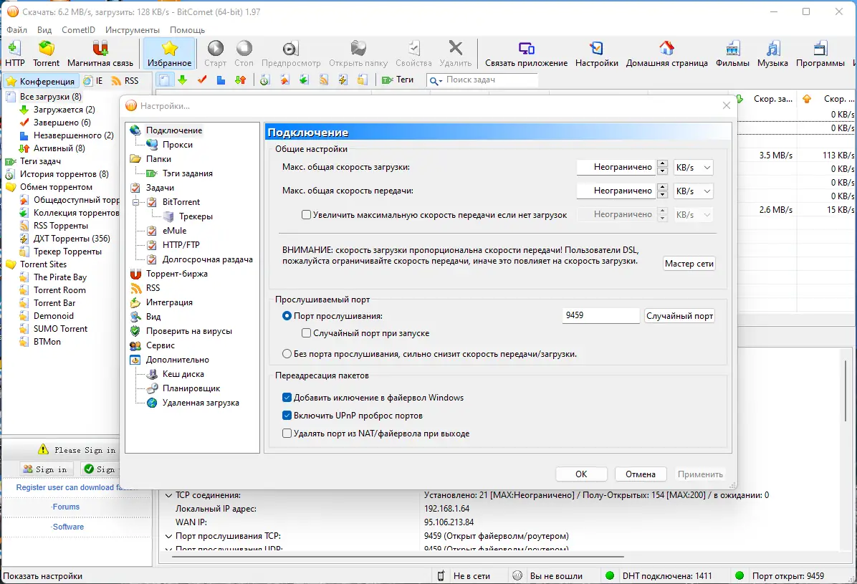The height and width of the screenshot is (584, 857).
Task: Open the Forums link
Action: pos(66,507)
